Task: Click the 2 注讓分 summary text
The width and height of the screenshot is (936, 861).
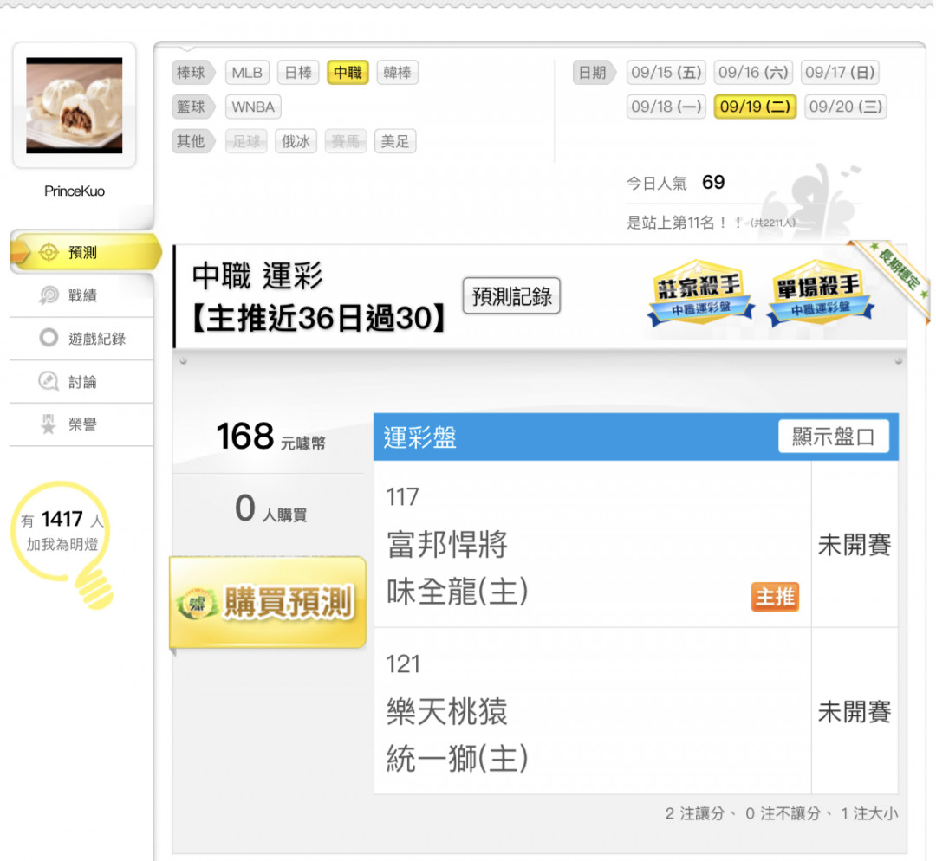Action: pyautogui.click(x=695, y=813)
